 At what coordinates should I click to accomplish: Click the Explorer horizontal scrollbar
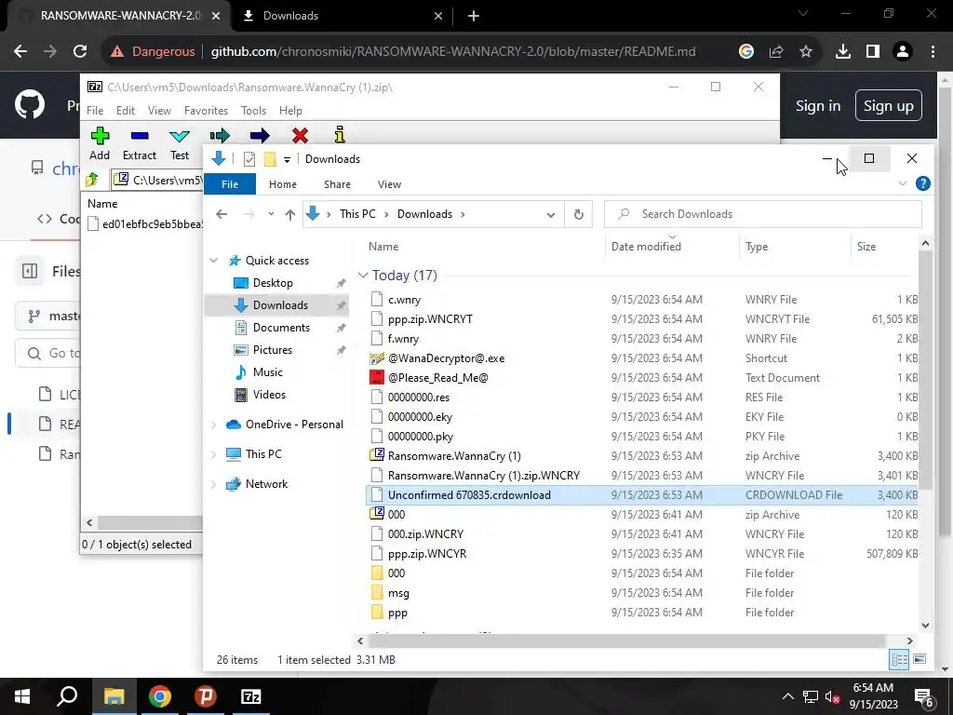pos(626,641)
